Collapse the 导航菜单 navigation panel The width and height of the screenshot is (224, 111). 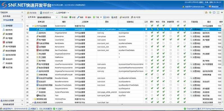coord(22,13)
